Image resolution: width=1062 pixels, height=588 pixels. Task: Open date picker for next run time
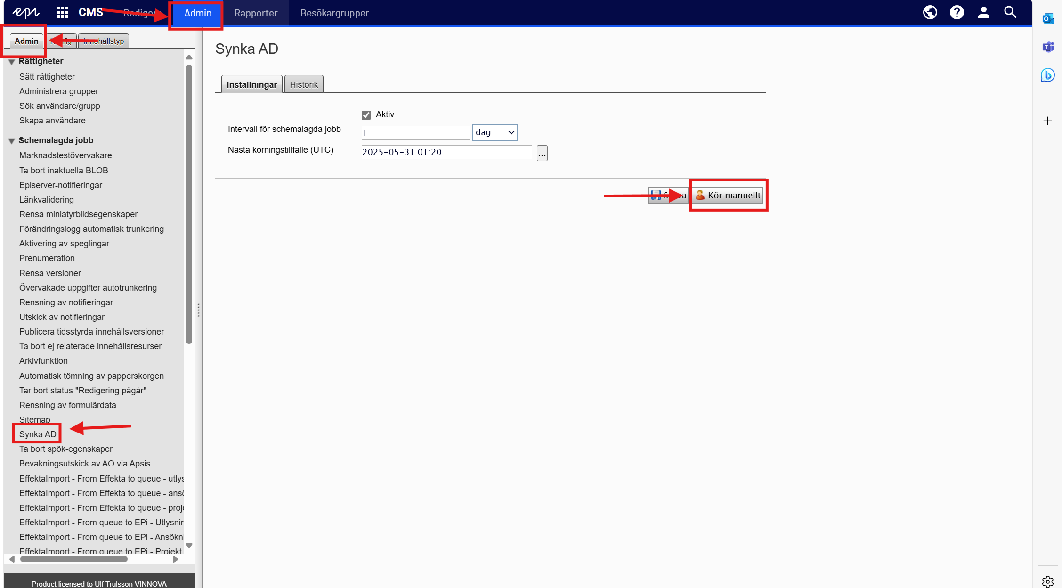tap(542, 153)
